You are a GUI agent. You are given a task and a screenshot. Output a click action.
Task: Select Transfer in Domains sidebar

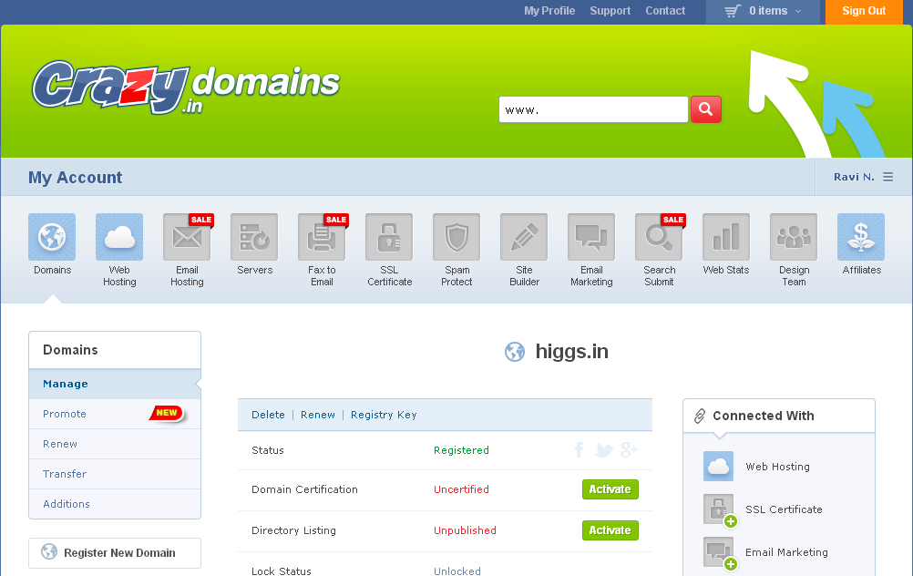(115, 474)
